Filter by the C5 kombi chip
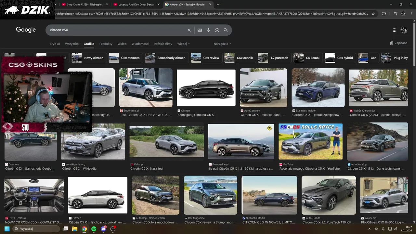This screenshot has height=234, width=416. point(308,58)
